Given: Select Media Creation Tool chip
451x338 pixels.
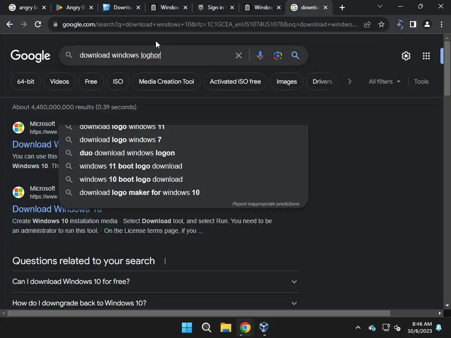Looking at the screenshot, I should click(166, 81).
